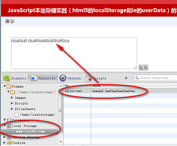This screenshot has width=177, height=146.
Task: Collapse the Frames tree node
Action: tap(5, 86)
